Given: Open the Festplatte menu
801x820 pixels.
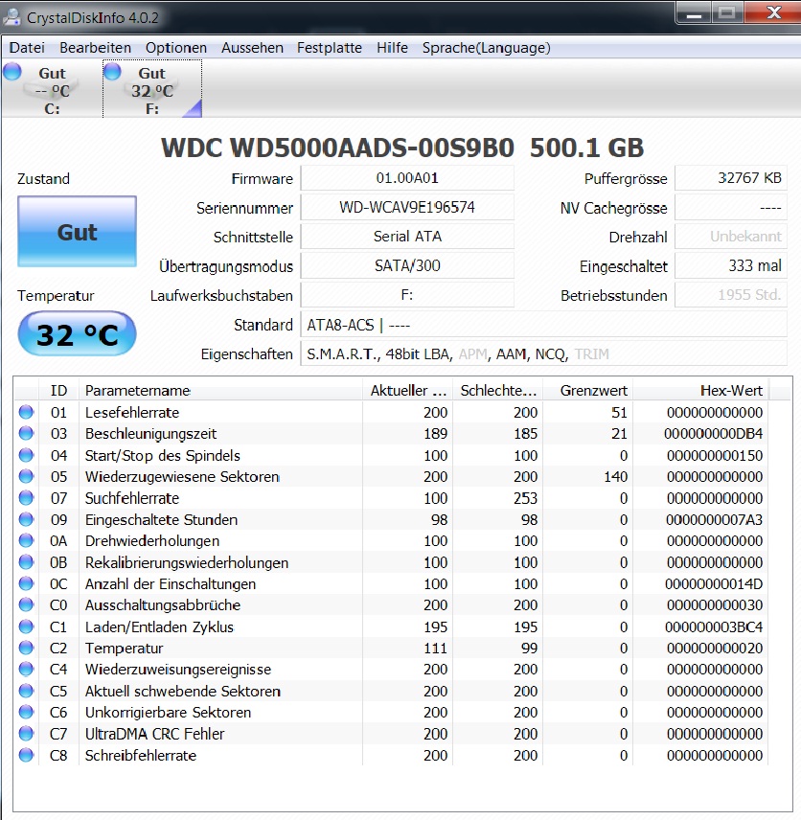Looking at the screenshot, I should pos(329,48).
